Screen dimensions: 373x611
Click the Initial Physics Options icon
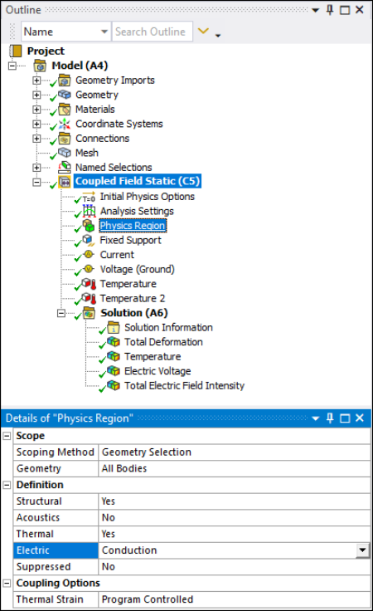tap(89, 197)
